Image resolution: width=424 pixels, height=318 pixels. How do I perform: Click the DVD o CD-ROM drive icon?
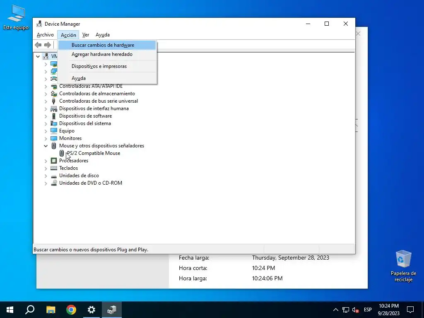(54, 183)
